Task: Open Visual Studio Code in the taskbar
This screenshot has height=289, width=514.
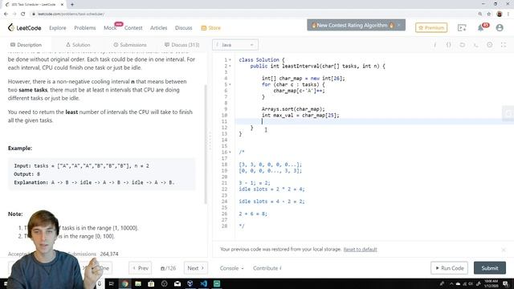Action: click(x=203, y=283)
